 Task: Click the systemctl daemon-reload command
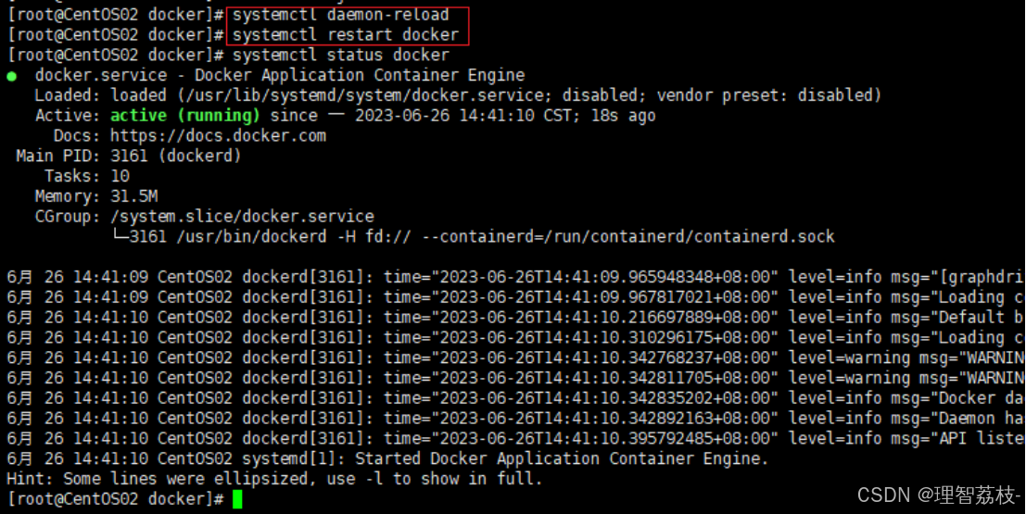(x=341, y=15)
